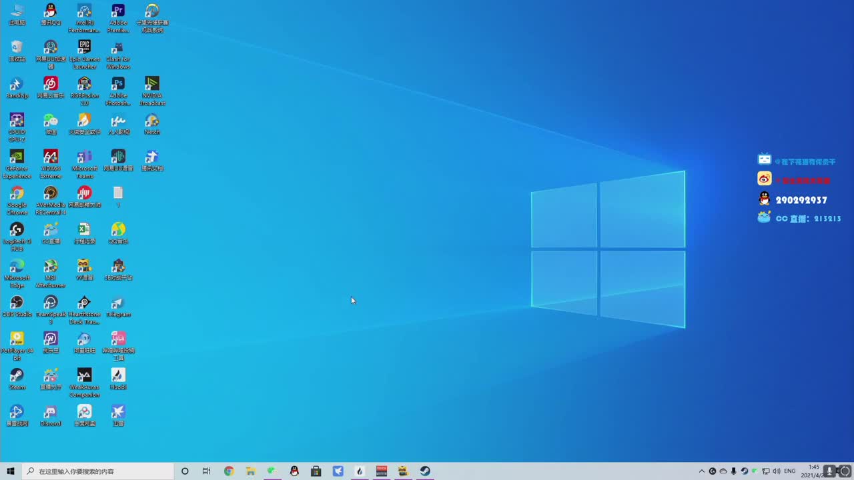The image size is (854, 480).
Task: Select the Telegram desktop icon
Action: [118, 306]
